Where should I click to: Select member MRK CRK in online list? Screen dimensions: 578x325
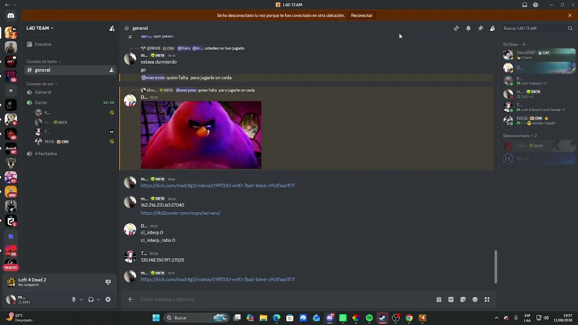point(540,121)
